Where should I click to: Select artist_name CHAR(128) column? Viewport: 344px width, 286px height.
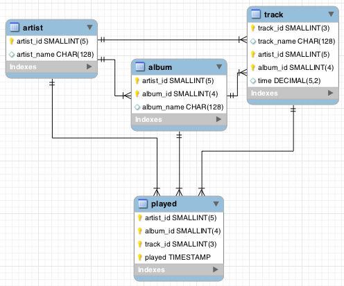pos(55,54)
